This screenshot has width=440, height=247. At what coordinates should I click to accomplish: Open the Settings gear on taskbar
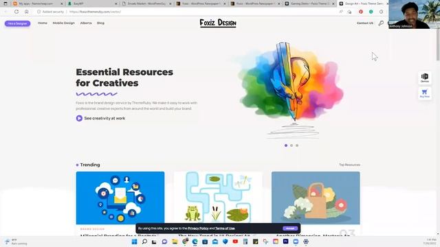pos(306,242)
